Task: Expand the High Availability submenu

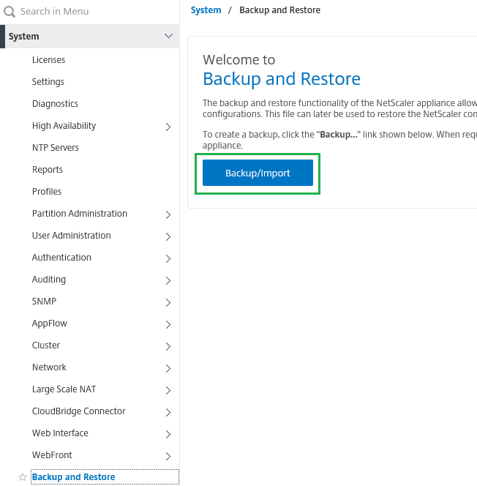Action: 168,127
